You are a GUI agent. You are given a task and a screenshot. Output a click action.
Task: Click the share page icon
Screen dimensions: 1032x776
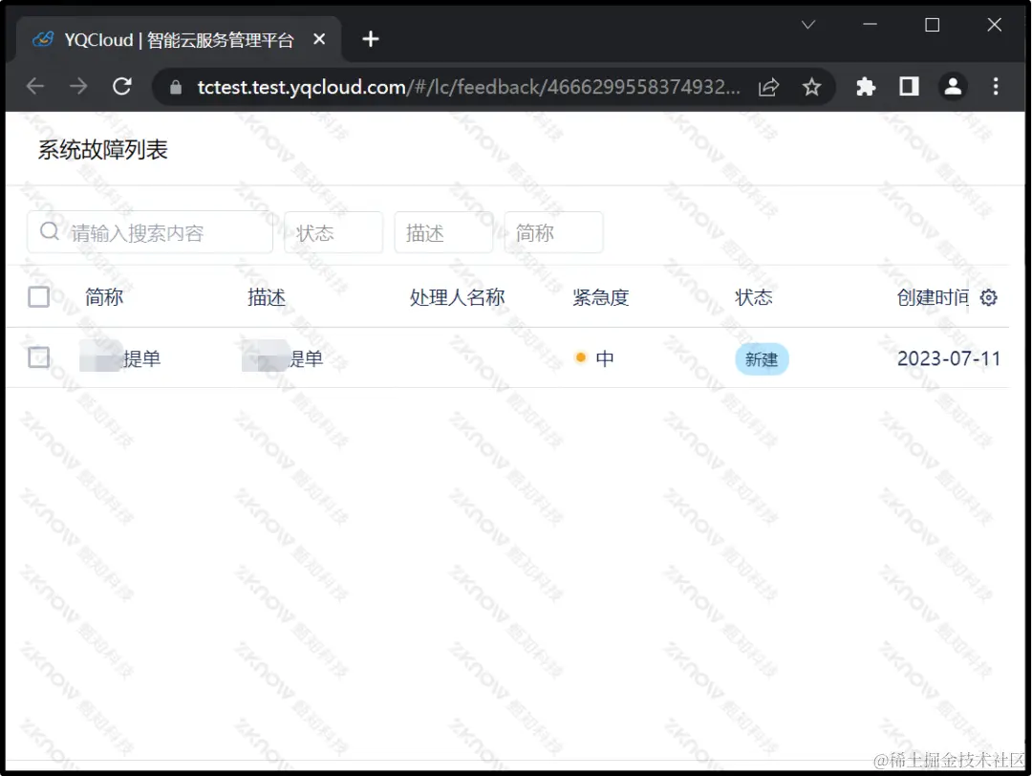(768, 87)
